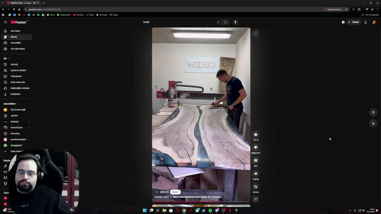Image resolution: width=381 pixels, height=214 pixels.
Task: Open Videolarınız in the sidebar
Action: (17, 76)
